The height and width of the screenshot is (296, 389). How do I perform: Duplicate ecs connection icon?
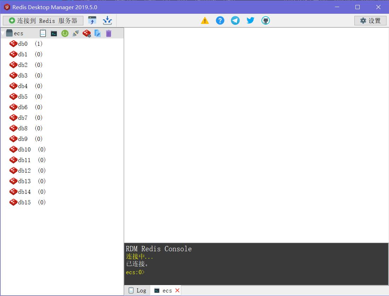pos(98,33)
